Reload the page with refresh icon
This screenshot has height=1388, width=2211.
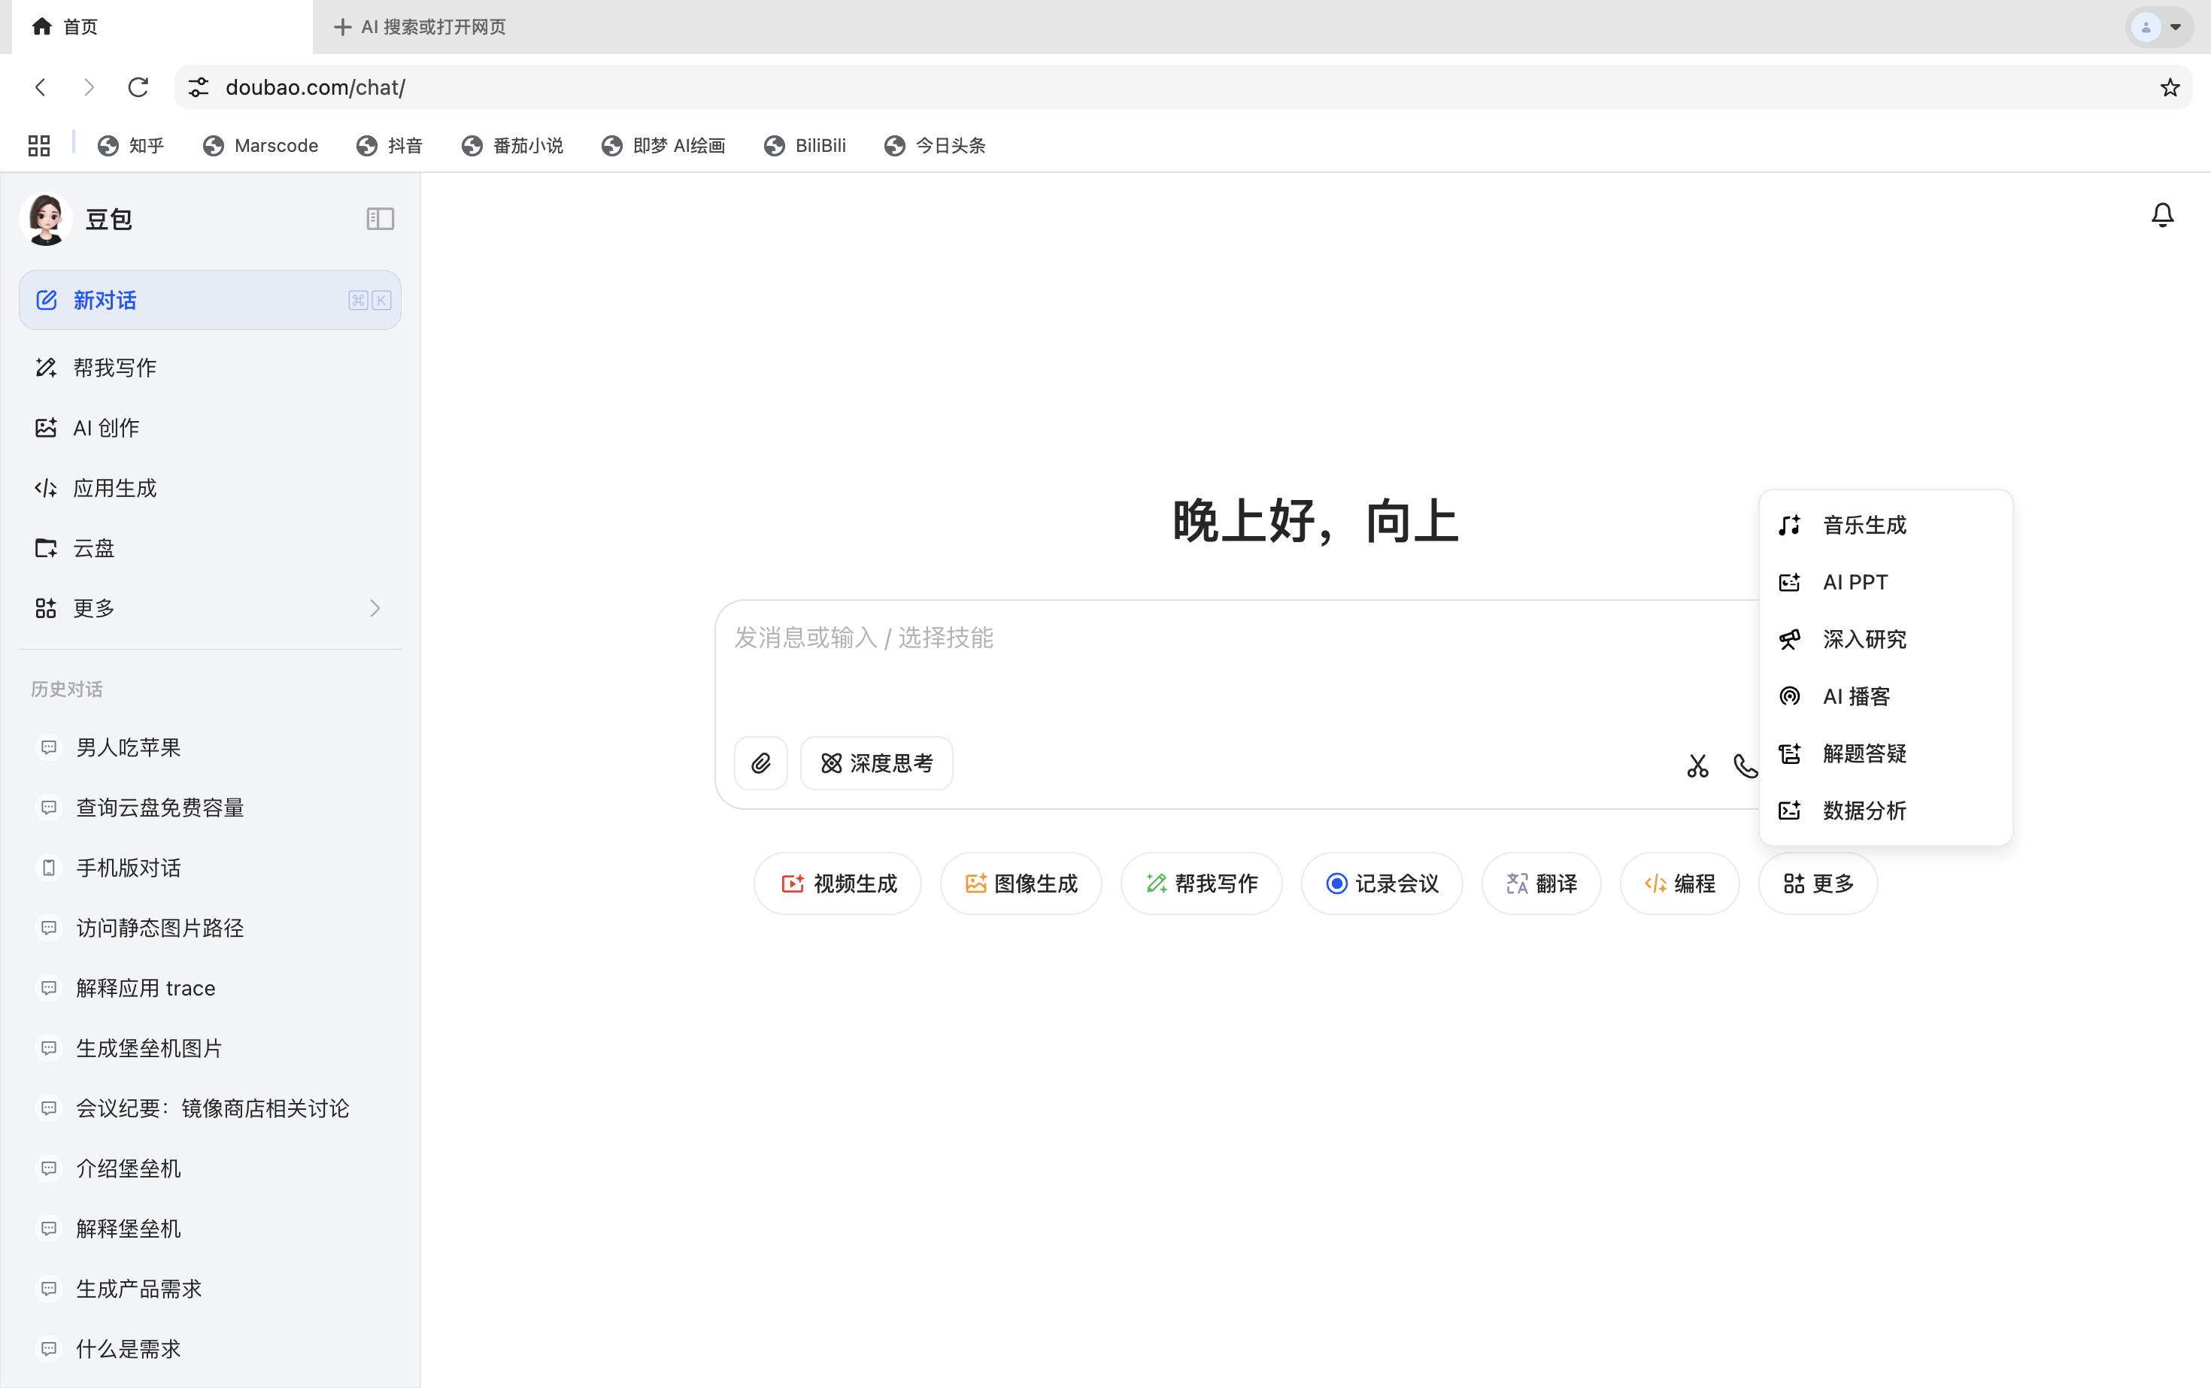(x=138, y=87)
